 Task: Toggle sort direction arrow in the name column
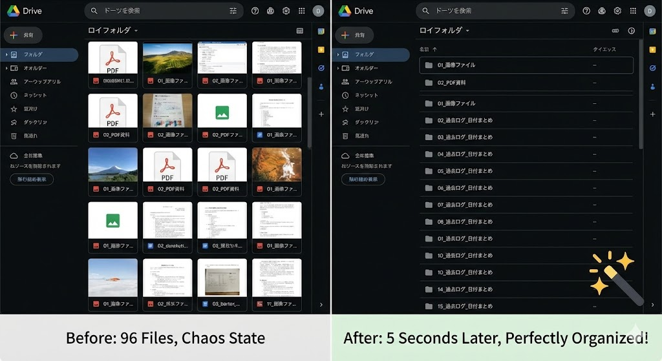[x=434, y=49]
